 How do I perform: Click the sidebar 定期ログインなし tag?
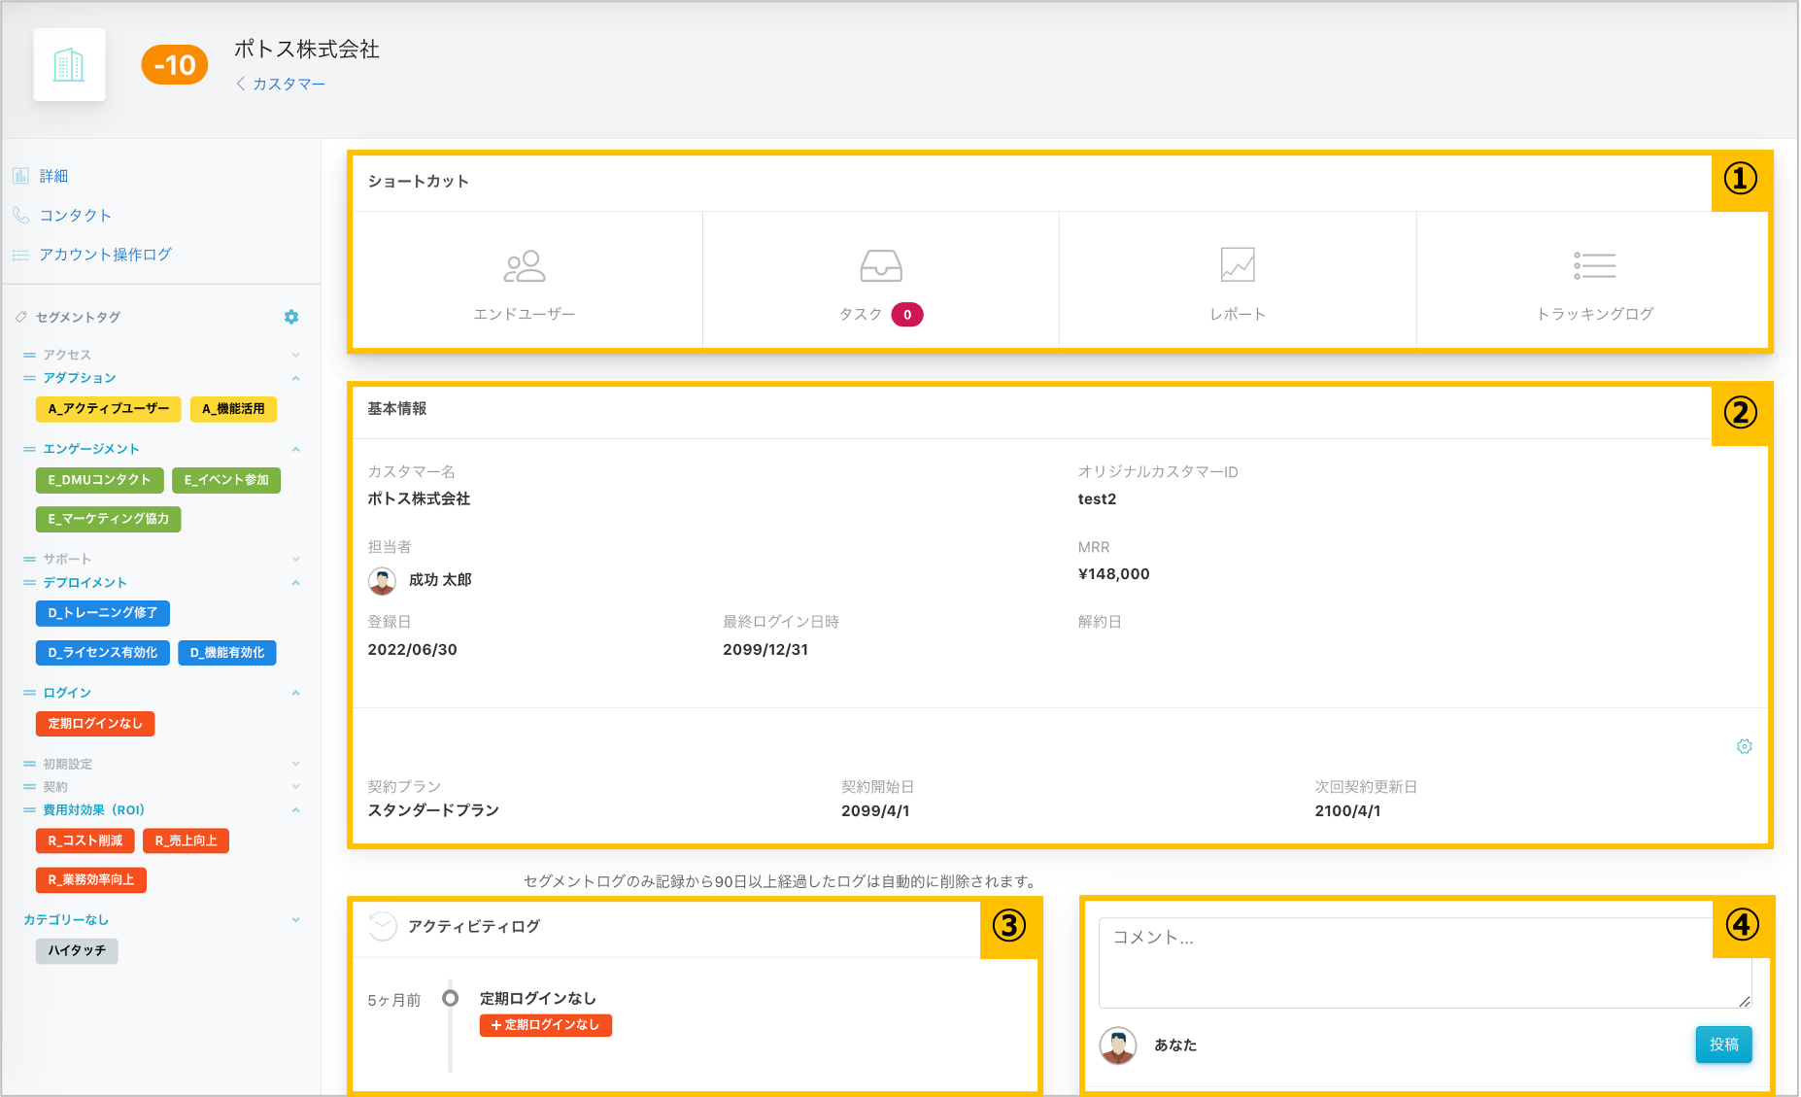[95, 724]
